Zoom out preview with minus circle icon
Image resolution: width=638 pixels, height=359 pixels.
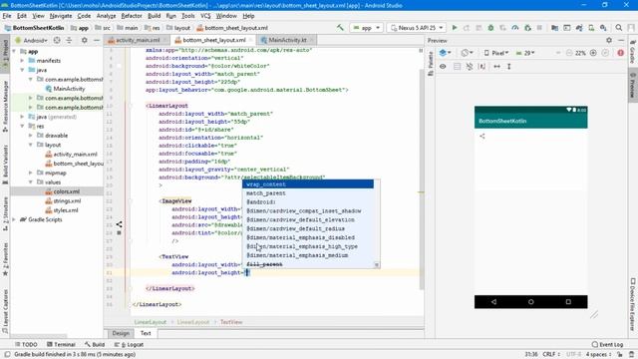click(569, 53)
